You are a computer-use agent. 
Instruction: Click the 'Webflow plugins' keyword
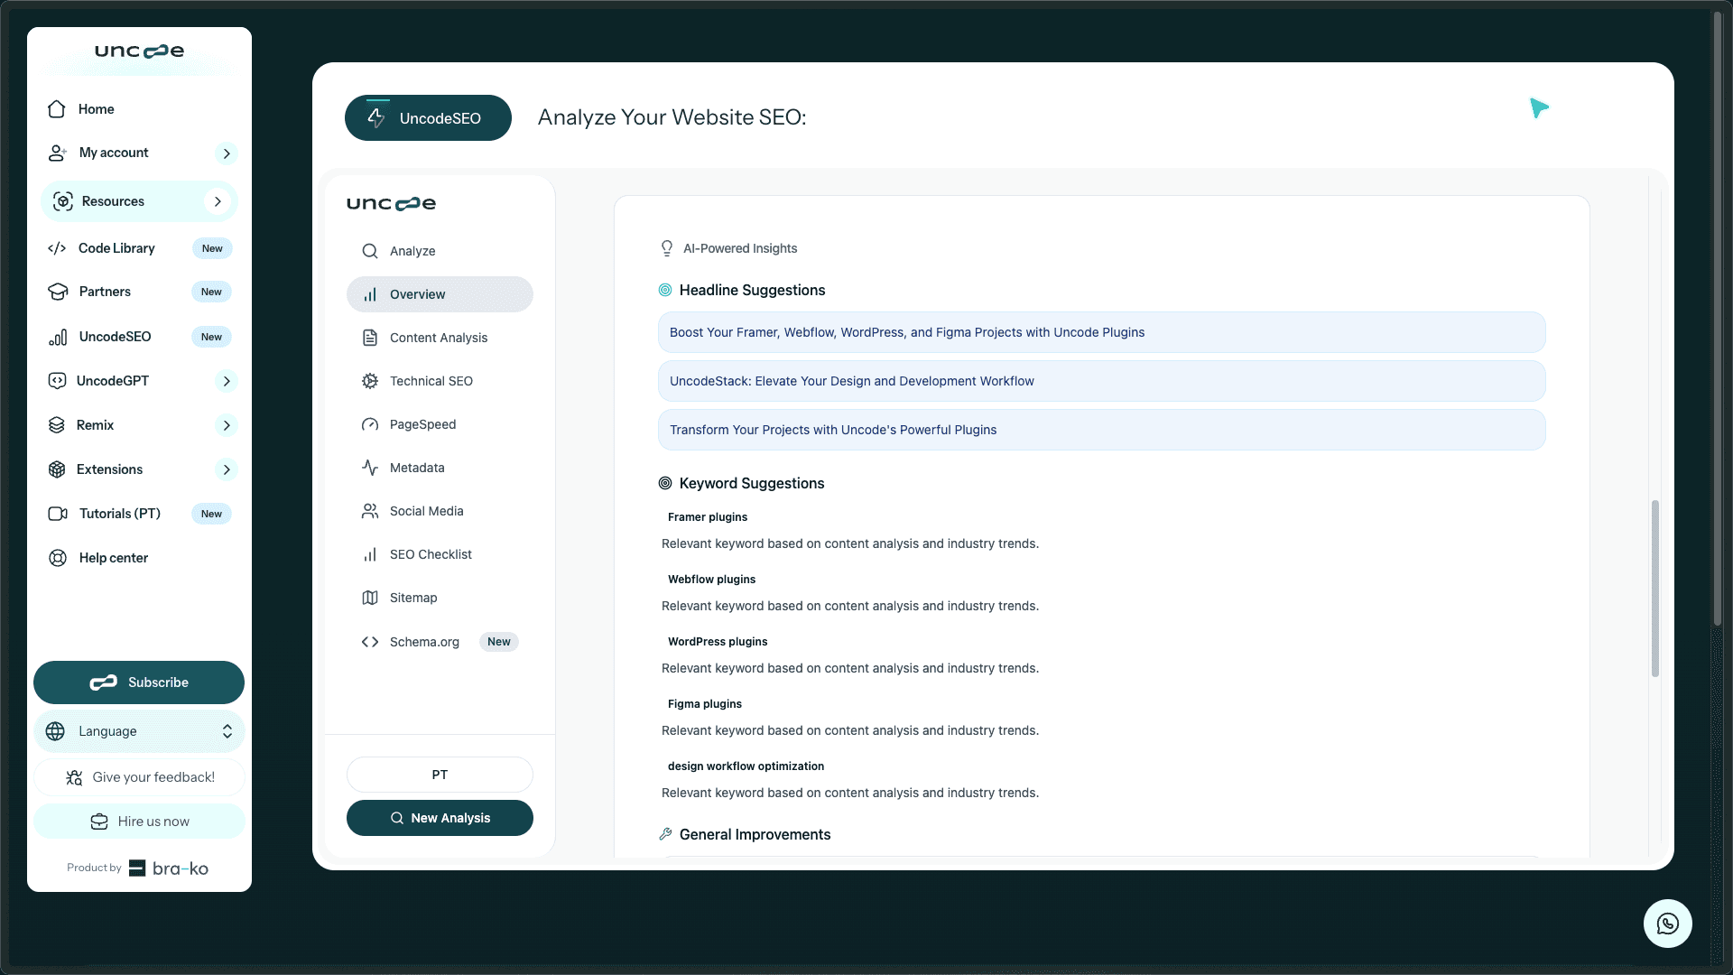tap(711, 580)
